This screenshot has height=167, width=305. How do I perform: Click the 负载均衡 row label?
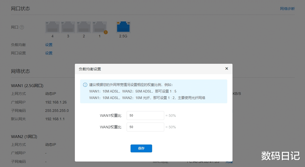(x=18, y=45)
